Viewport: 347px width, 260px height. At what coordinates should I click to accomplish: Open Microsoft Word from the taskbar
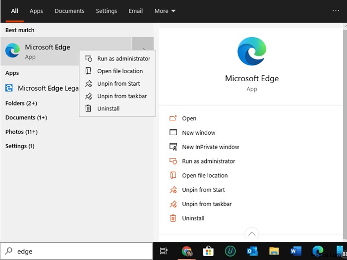tap(296, 251)
